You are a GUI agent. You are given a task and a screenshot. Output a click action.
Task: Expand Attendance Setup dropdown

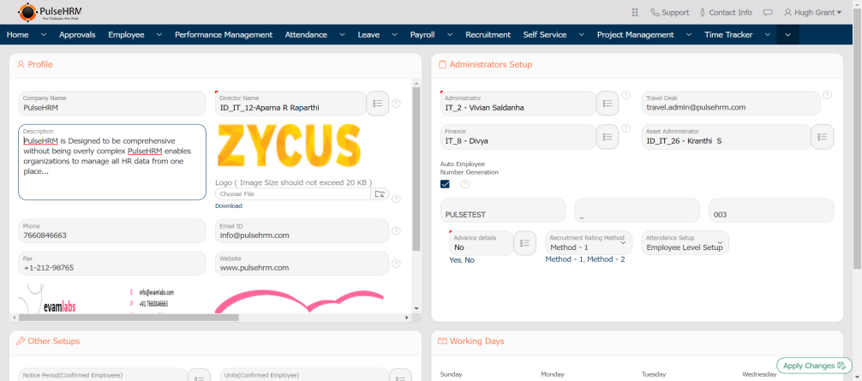point(720,243)
